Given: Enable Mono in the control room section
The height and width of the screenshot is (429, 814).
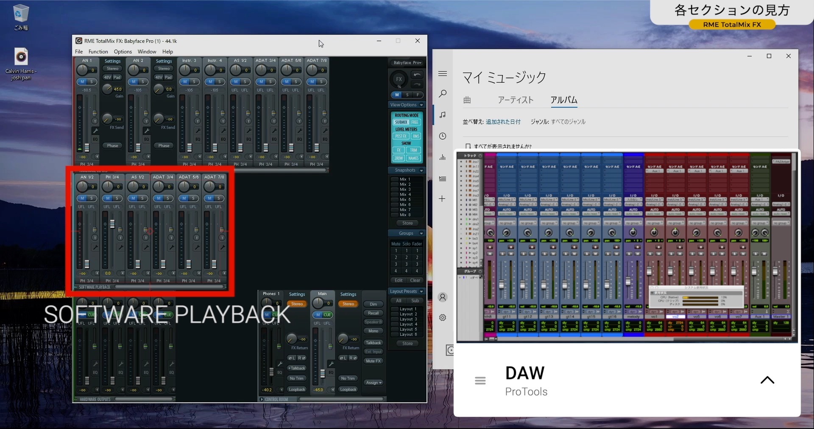Looking at the screenshot, I should [373, 331].
